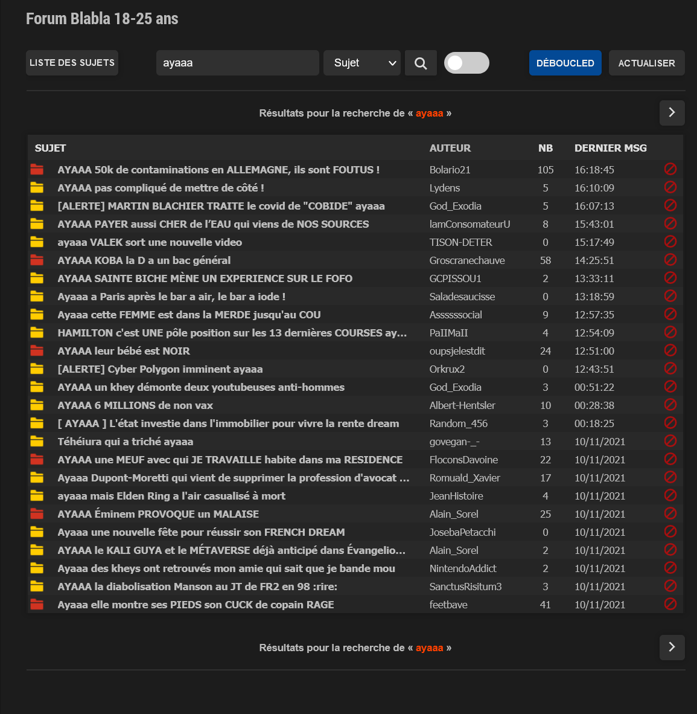Image resolution: width=697 pixels, height=714 pixels.
Task: Open Liste des sujets
Action: click(72, 63)
